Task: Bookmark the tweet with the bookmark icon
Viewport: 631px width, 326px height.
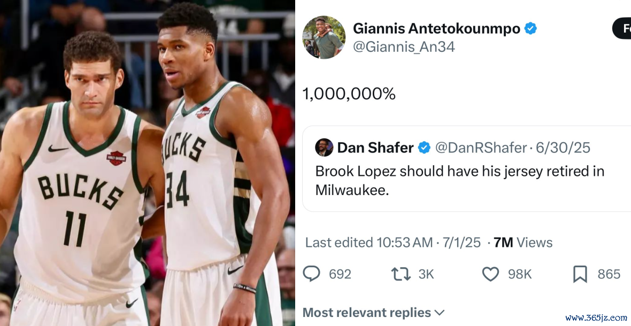Action: point(580,274)
